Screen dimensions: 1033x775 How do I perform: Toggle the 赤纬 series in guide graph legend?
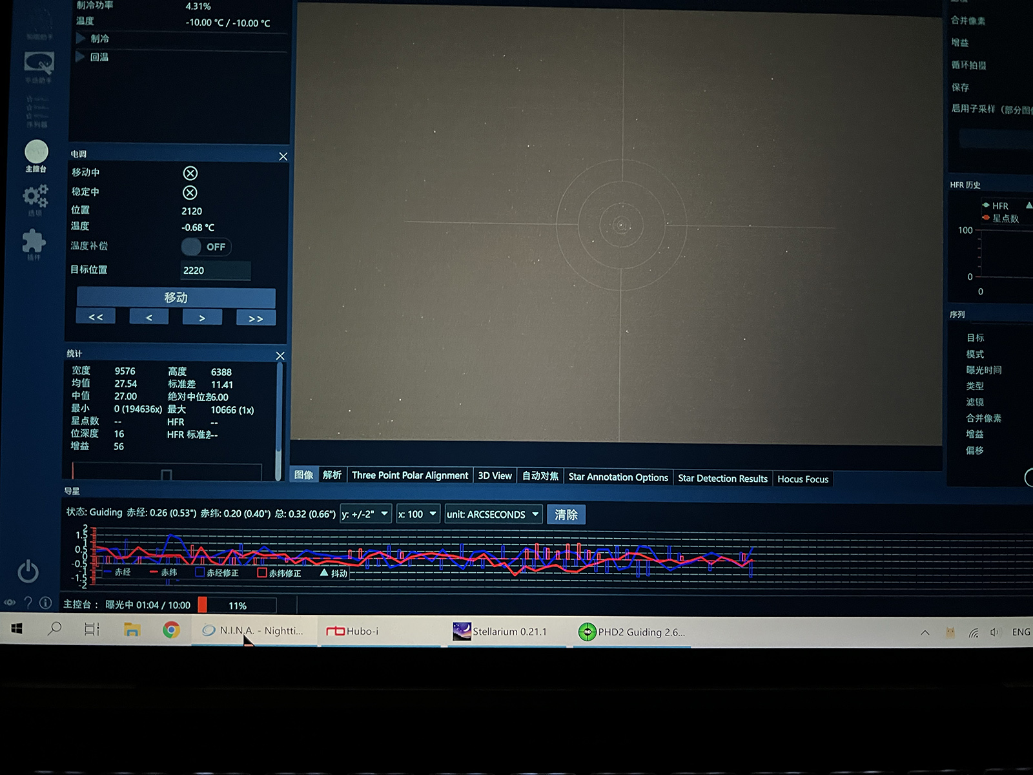click(x=163, y=572)
